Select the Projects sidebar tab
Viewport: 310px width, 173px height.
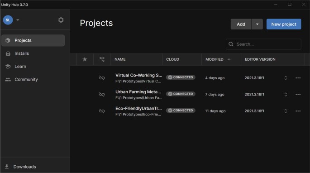pos(33,40)
